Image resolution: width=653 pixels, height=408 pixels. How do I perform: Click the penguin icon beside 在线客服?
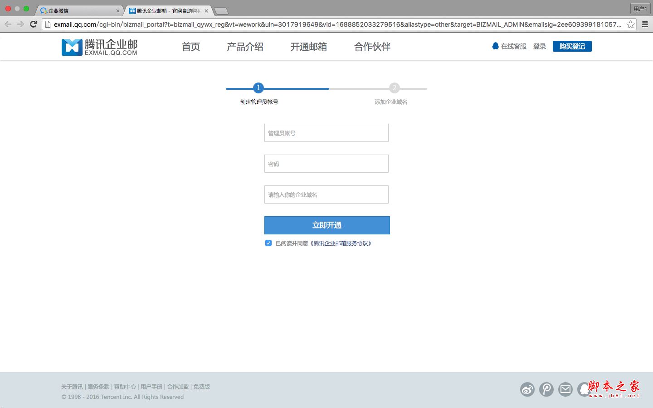click(x=495, y=46)
